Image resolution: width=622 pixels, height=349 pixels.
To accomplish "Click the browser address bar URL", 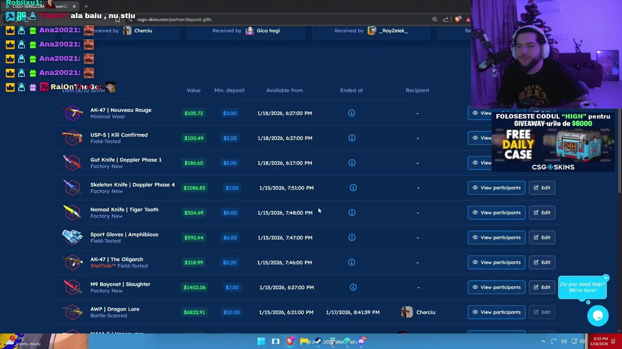I will click(174, 19).
